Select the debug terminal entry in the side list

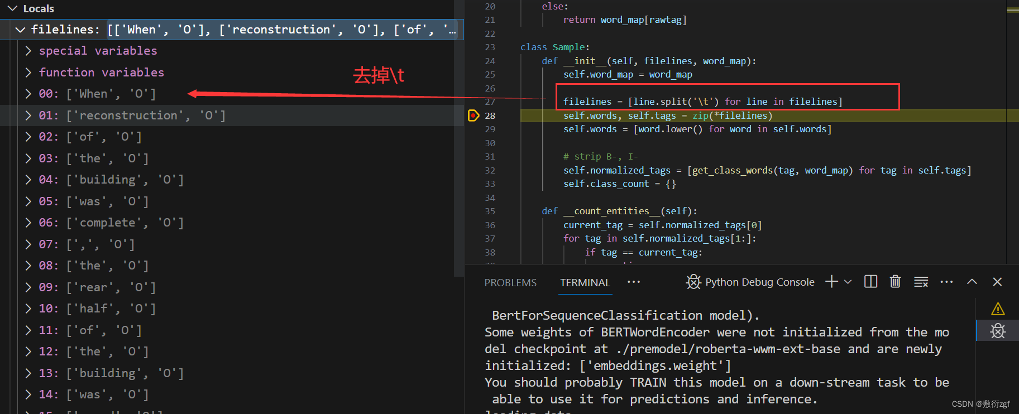(997, 330)
